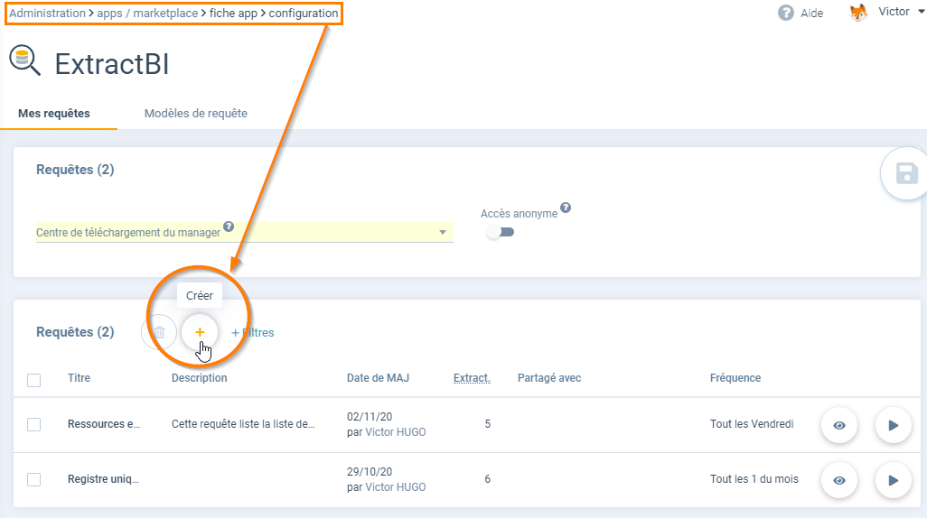Click the orange plus Créer button

200,332
